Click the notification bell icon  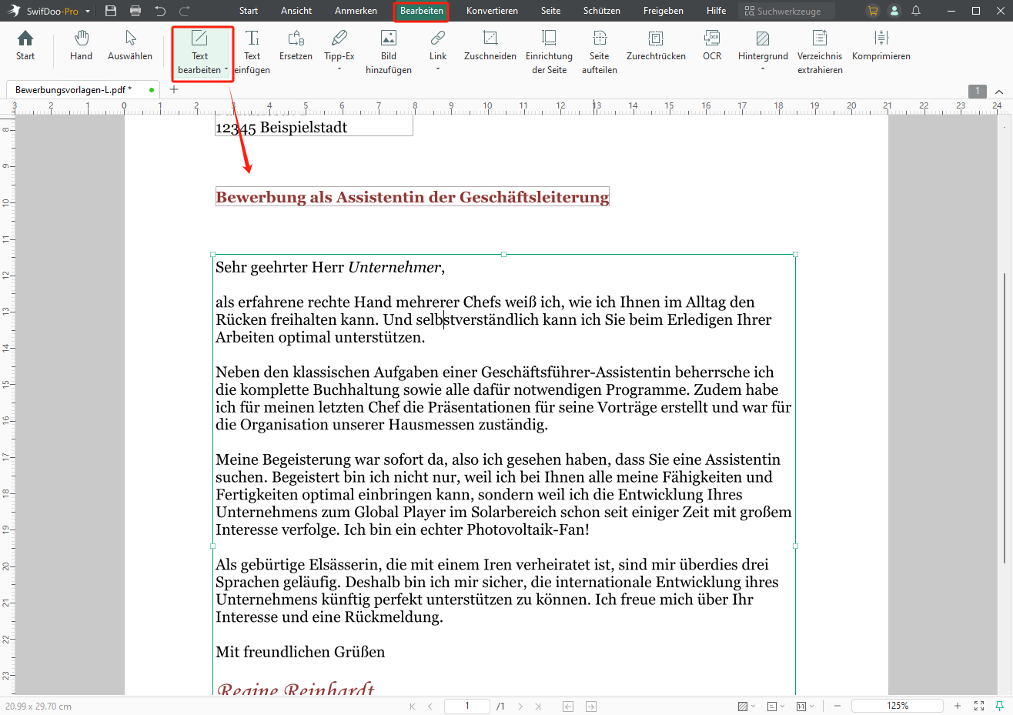pos(916,11)
